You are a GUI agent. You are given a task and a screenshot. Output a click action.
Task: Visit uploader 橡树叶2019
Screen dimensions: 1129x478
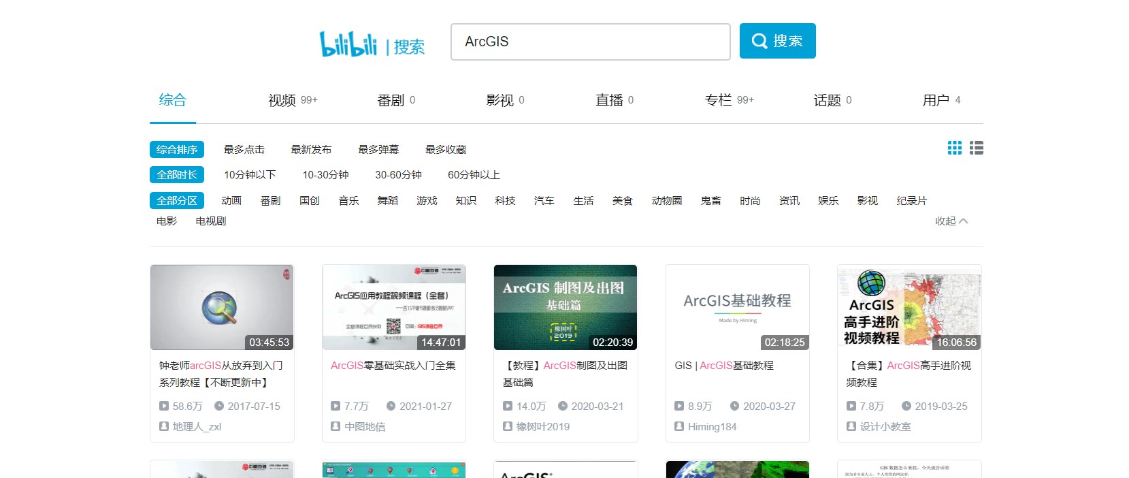[x=543, y=426]
